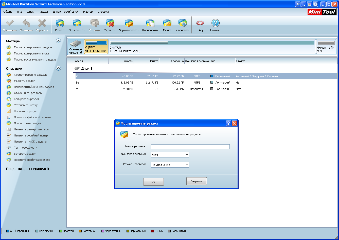339x240 pixels.
Task: Choose Изменить серийный номер
Action: 31,135
